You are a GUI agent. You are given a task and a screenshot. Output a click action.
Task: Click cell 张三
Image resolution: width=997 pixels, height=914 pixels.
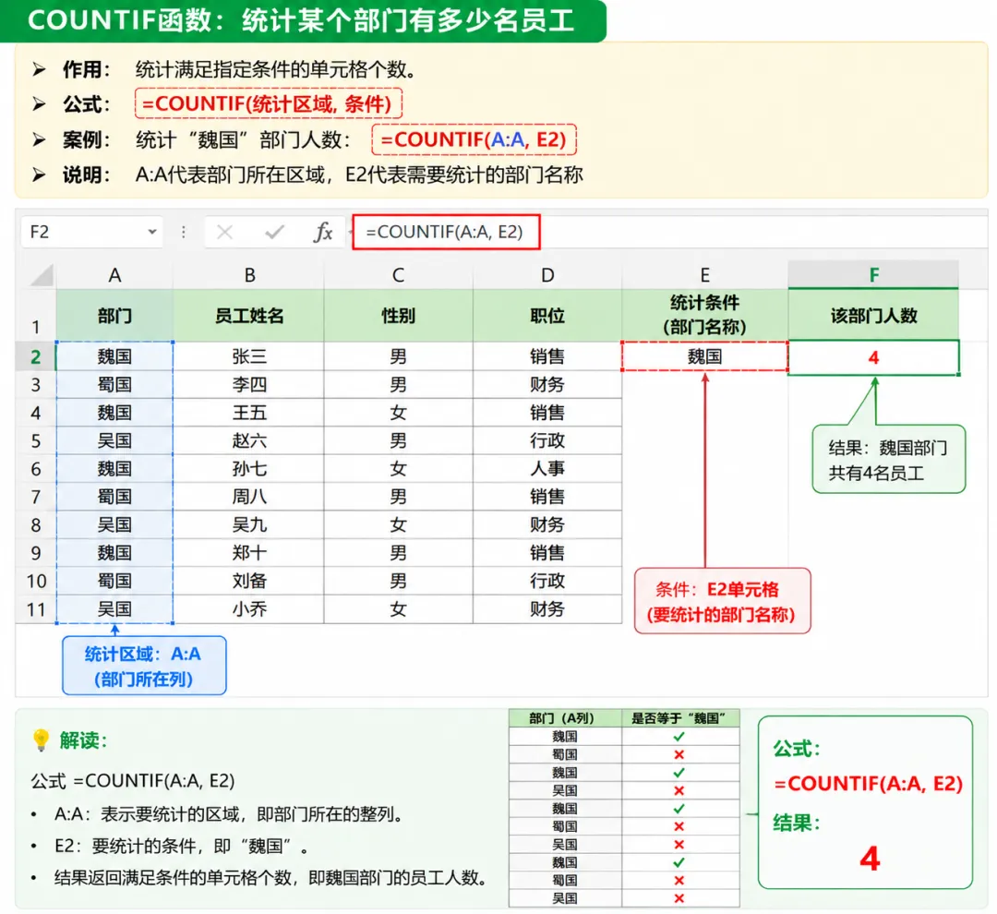(x=249, y=356)
